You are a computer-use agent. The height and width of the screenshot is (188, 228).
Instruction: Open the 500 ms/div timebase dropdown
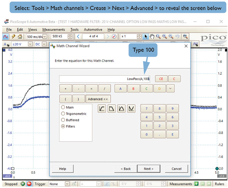tap(45, 36)
